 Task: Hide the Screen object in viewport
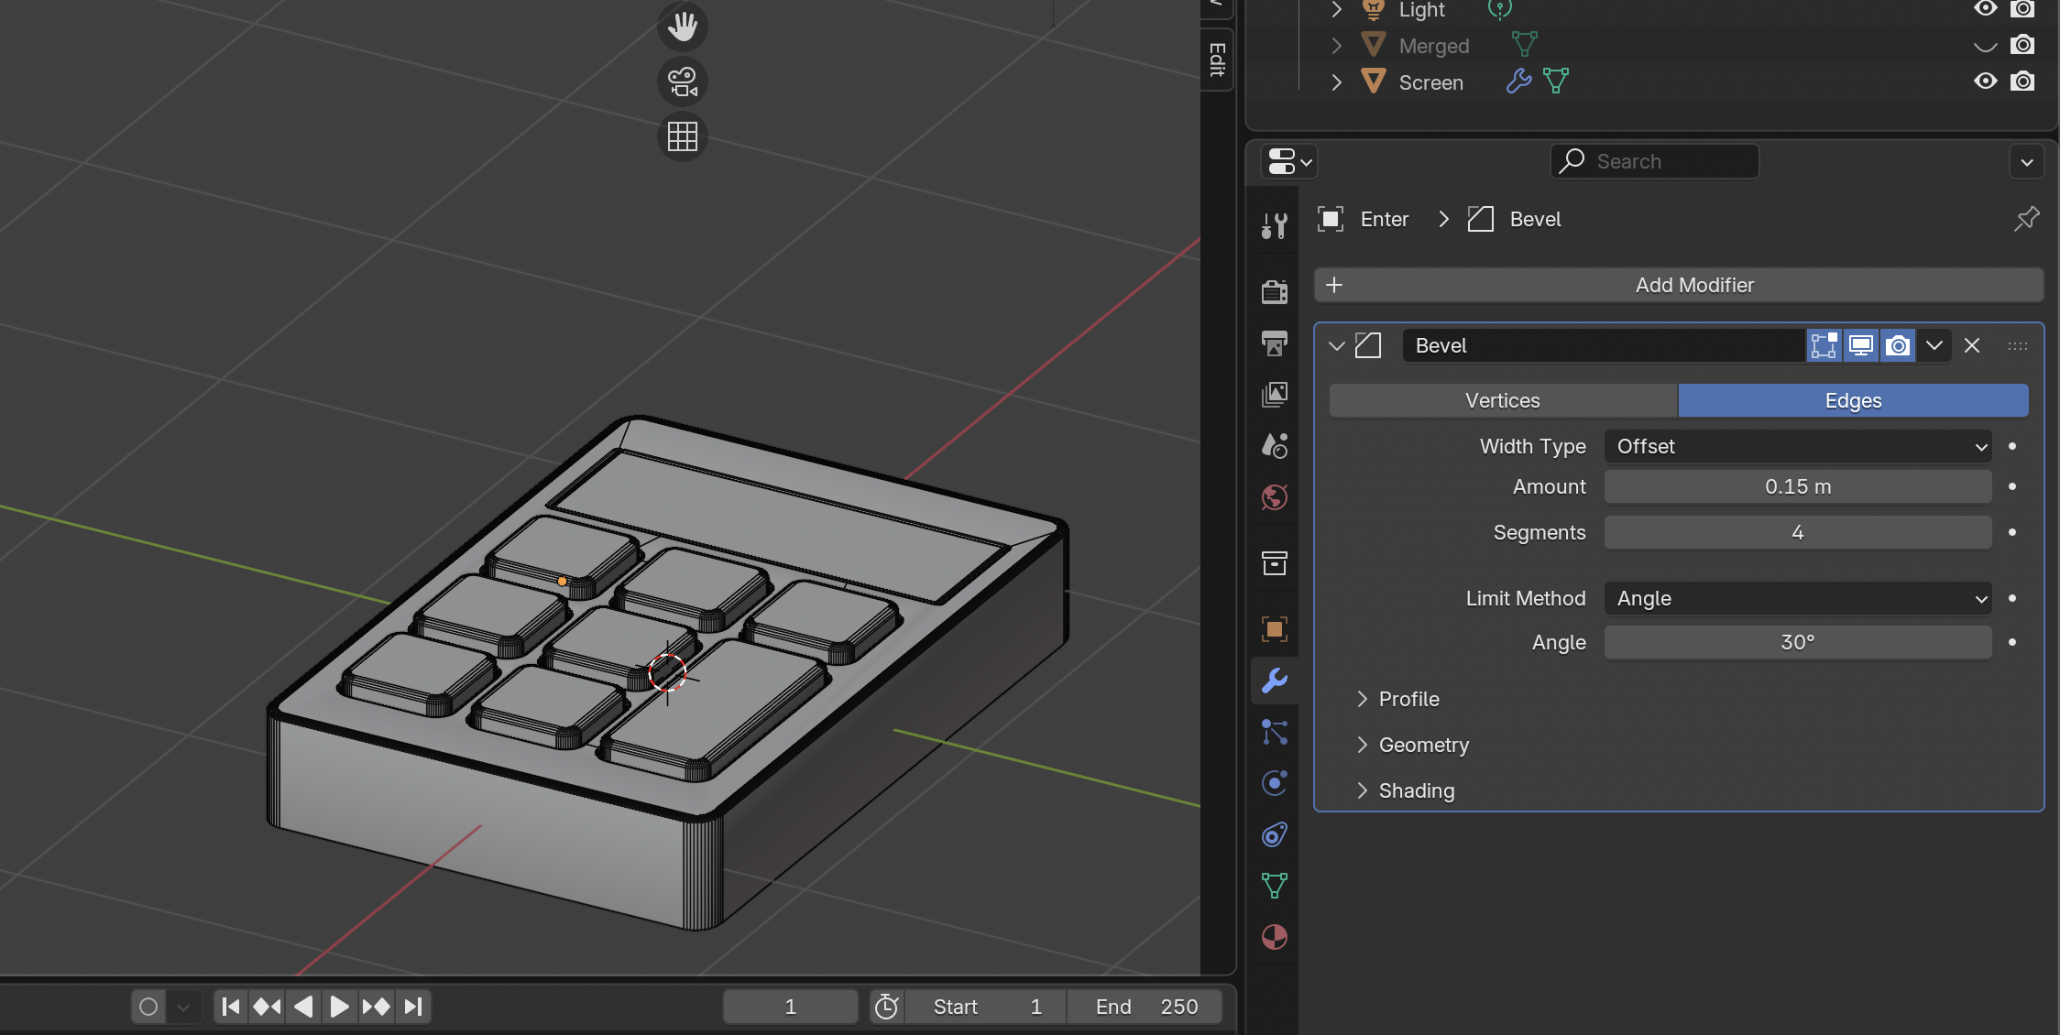pos(1985,82)
